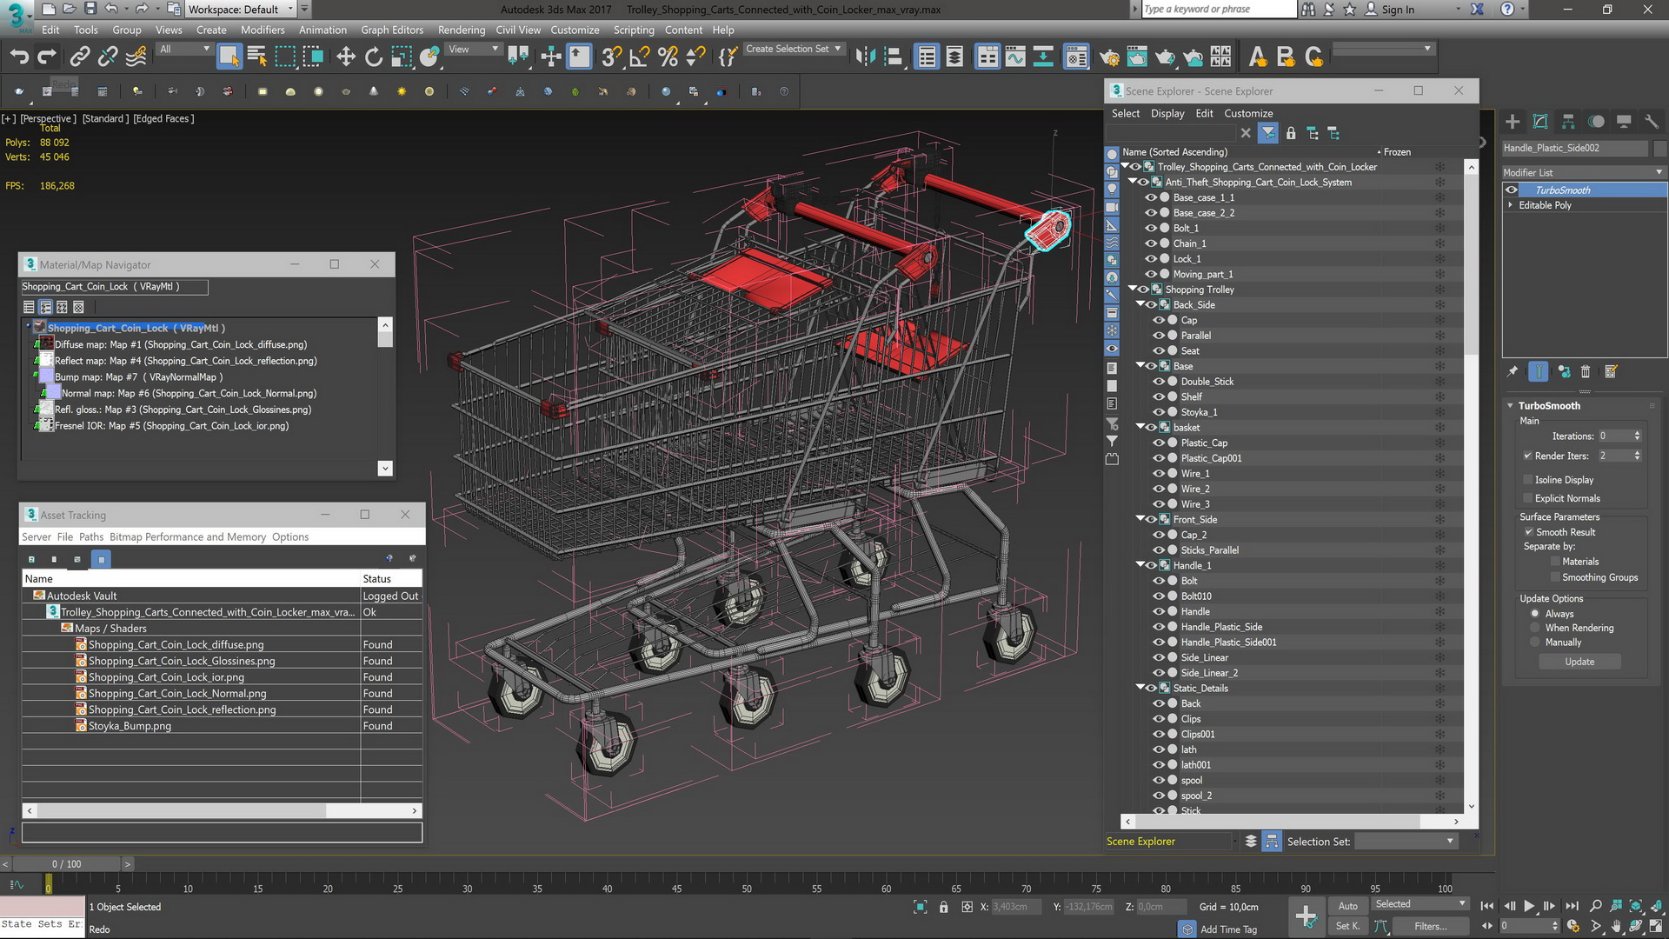Open the Modify panel tab icon
1669x939 pixels.
click(1540, 122)
